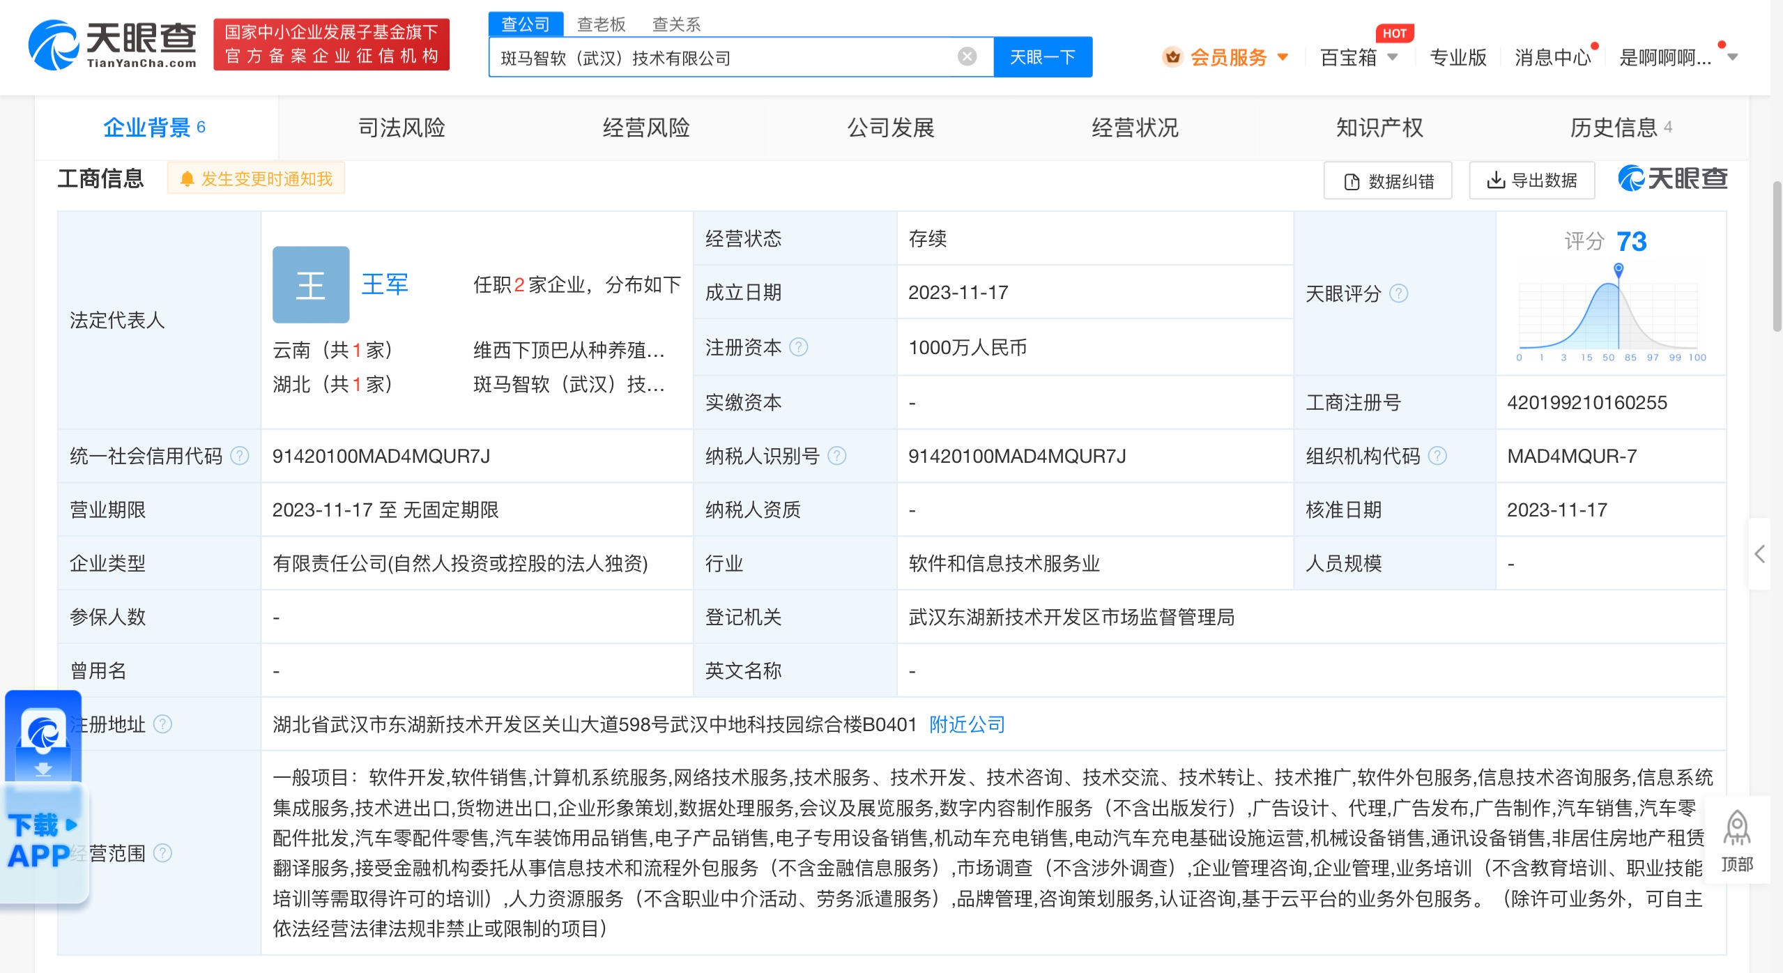Open help icon next to 天眼评分
The height and width of the screenshot is (973, 1783).
tap(1399, 293)
